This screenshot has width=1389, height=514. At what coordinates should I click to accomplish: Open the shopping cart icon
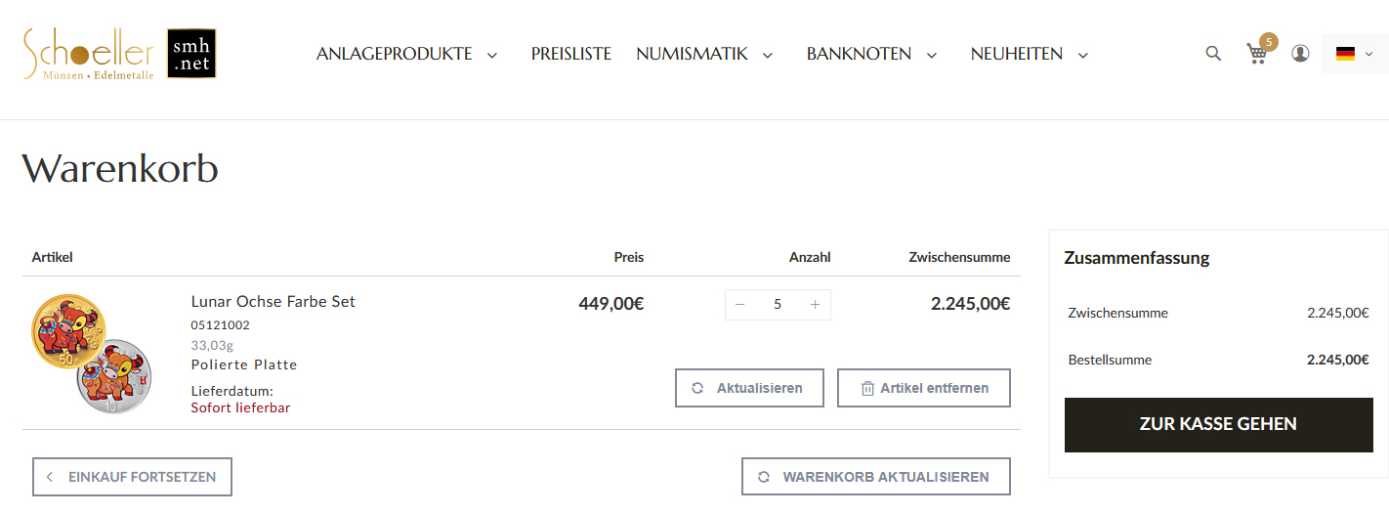(x=1257, y=54)
